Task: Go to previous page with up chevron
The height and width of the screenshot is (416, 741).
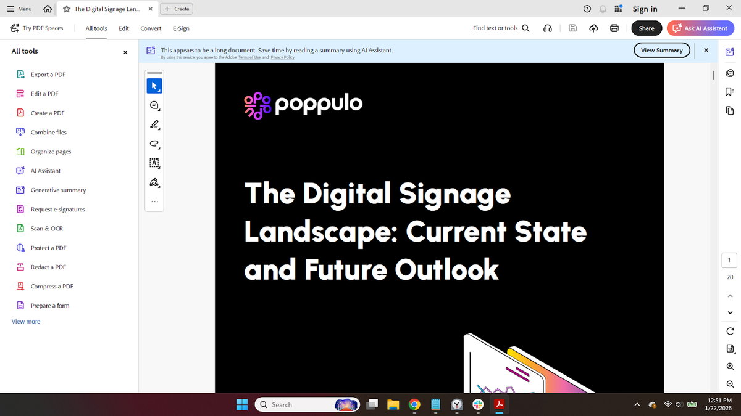Action: pos(730,296)
